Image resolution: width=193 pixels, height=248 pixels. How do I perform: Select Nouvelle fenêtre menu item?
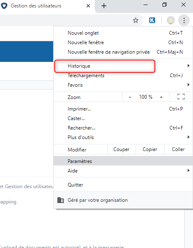[x=123, y=43]
